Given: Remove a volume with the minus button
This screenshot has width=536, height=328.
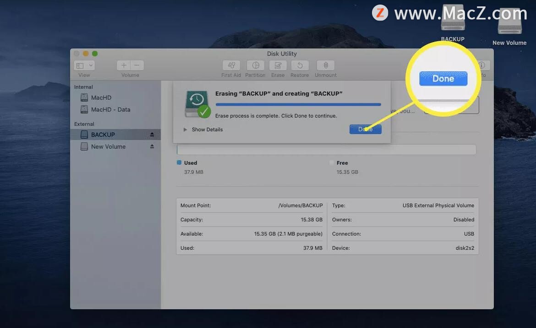Looking at the screenshot, I should tap(137, 65).
